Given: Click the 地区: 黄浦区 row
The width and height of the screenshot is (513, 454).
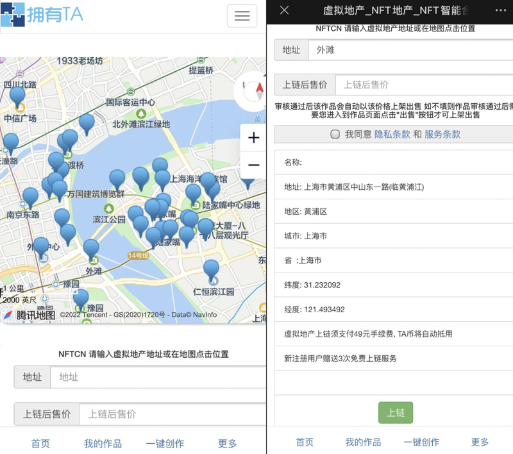Looking at the screenshot, I should [394, 212].
